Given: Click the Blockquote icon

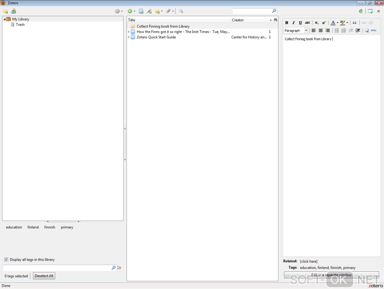Looking at the screenshot, I should [354, 23].
